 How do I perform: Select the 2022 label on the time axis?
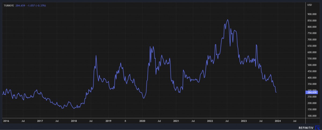[x=210, y=121]
